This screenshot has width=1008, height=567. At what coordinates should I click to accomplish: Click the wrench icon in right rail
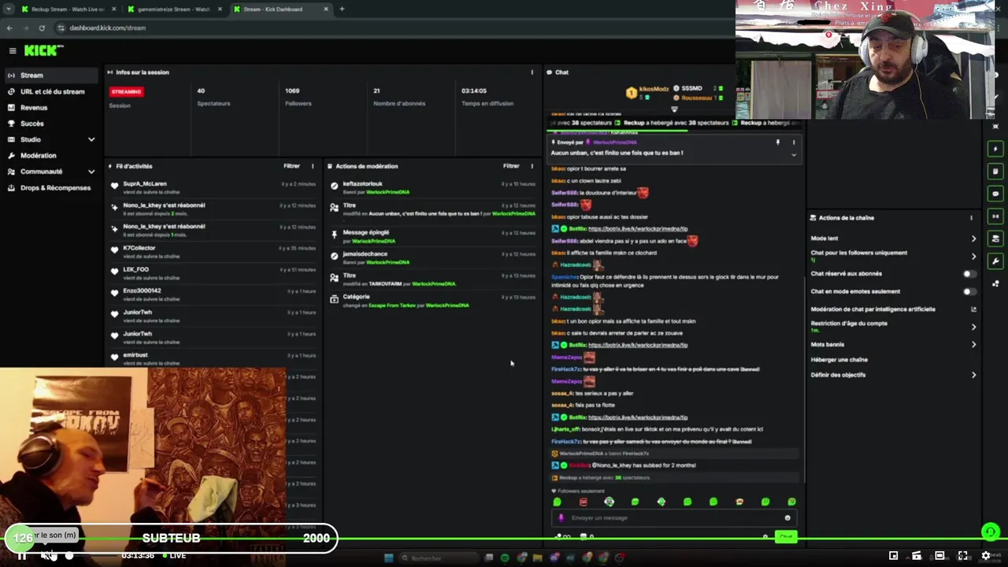(x=995, y=261)
